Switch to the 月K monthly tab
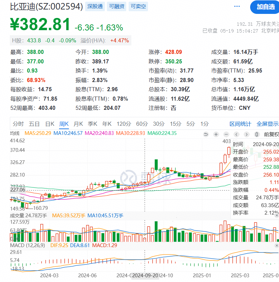This screenshot has height=282, width=279. [x=78, y=124]
